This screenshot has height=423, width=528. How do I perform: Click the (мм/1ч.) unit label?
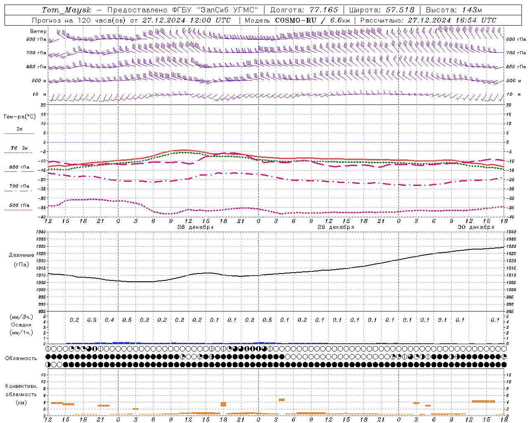pos(21,333)
